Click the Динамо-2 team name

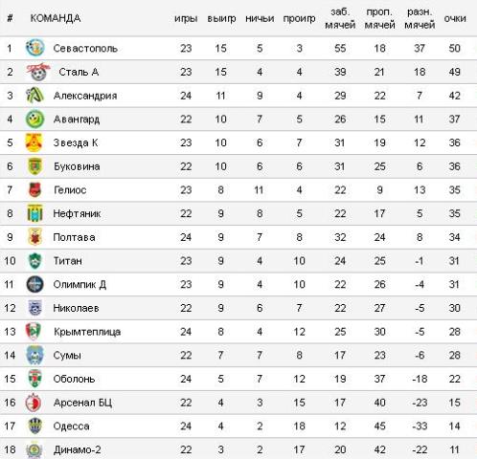[77, 449]
